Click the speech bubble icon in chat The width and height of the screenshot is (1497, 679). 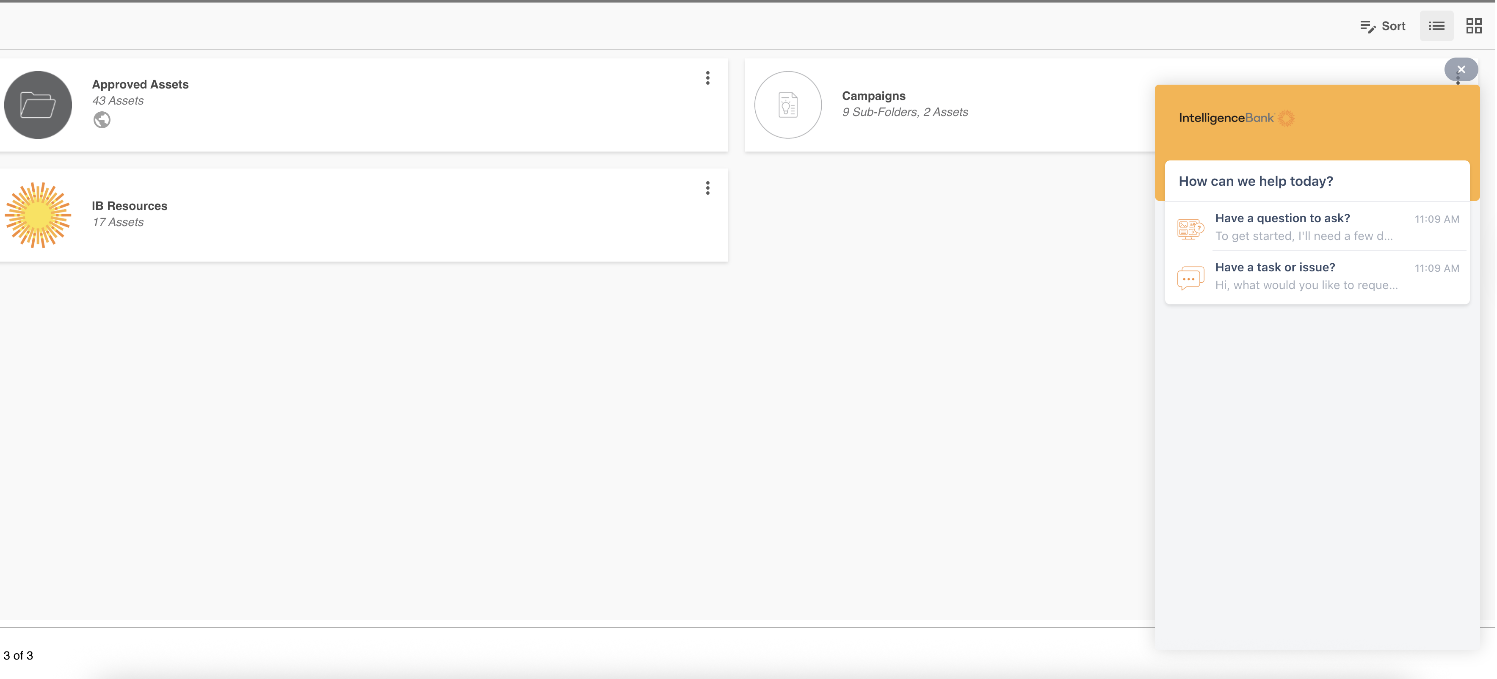click(1190, 278)
